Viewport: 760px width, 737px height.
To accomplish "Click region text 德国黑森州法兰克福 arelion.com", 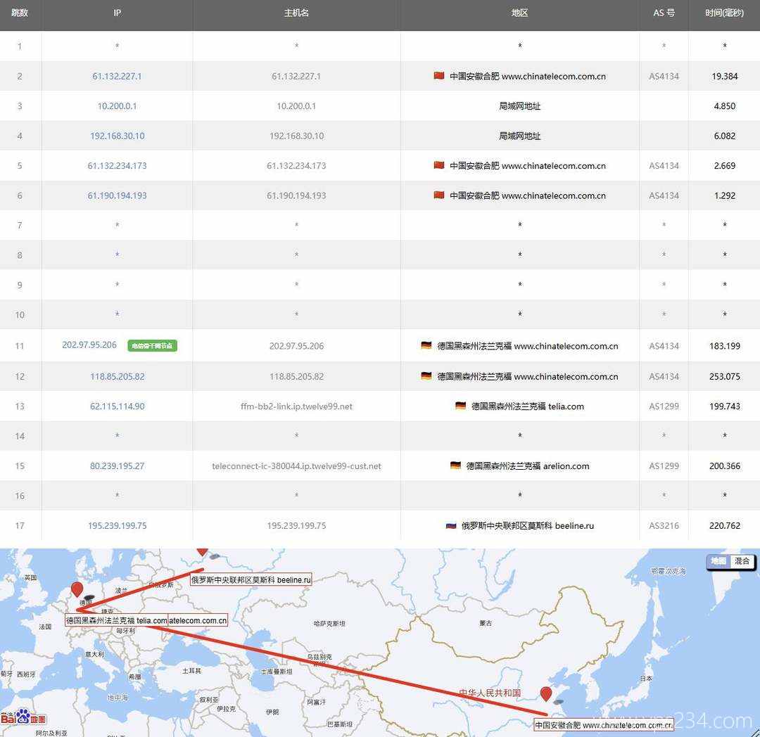I will (527, 466).
